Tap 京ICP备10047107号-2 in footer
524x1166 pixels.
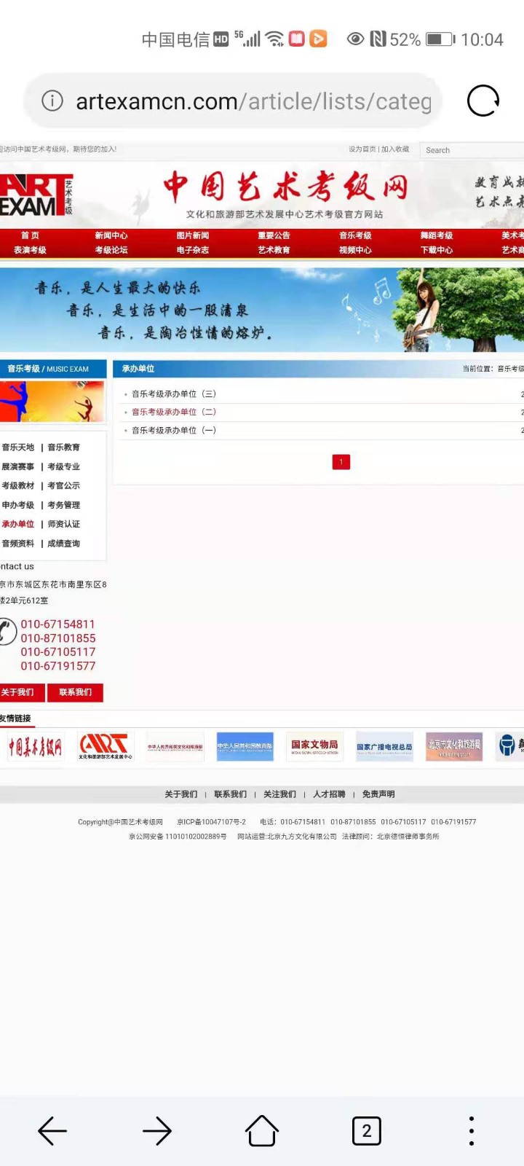tap(212, 822)
